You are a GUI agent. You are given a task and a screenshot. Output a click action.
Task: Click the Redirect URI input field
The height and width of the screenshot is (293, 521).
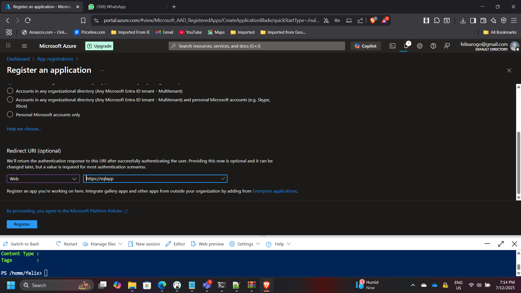(155, 179)
